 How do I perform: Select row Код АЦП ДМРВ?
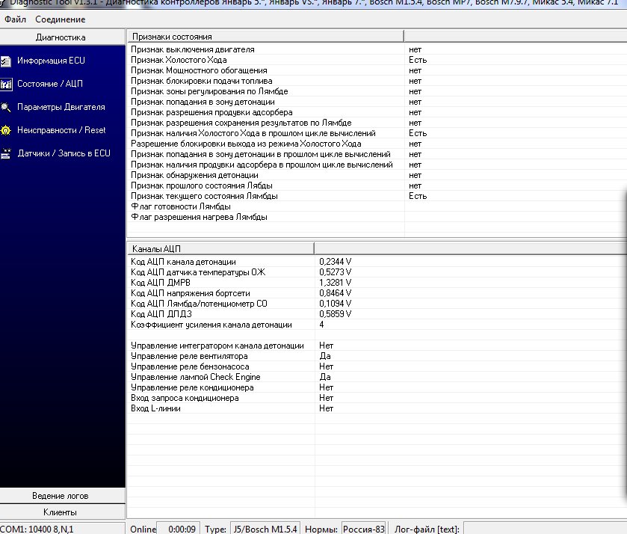[x=377, y=283]
